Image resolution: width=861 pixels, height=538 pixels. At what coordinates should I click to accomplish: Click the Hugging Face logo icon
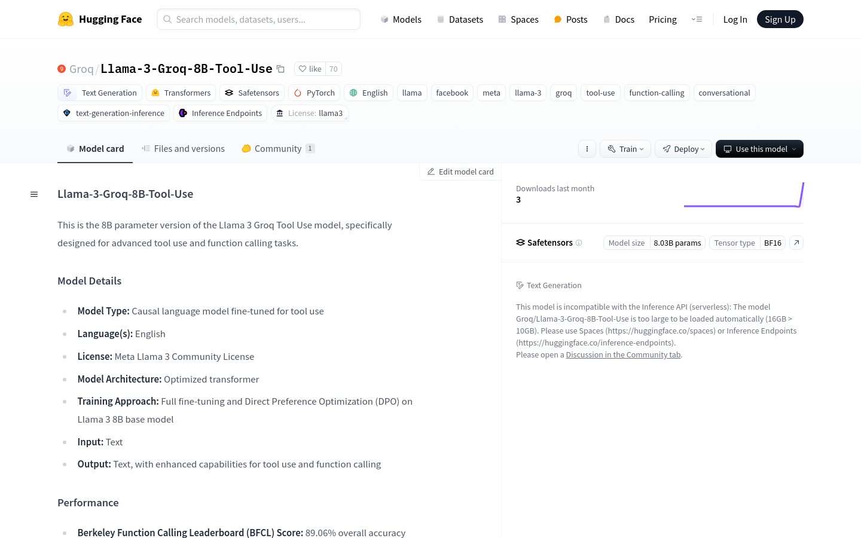[x=66, y=19]
